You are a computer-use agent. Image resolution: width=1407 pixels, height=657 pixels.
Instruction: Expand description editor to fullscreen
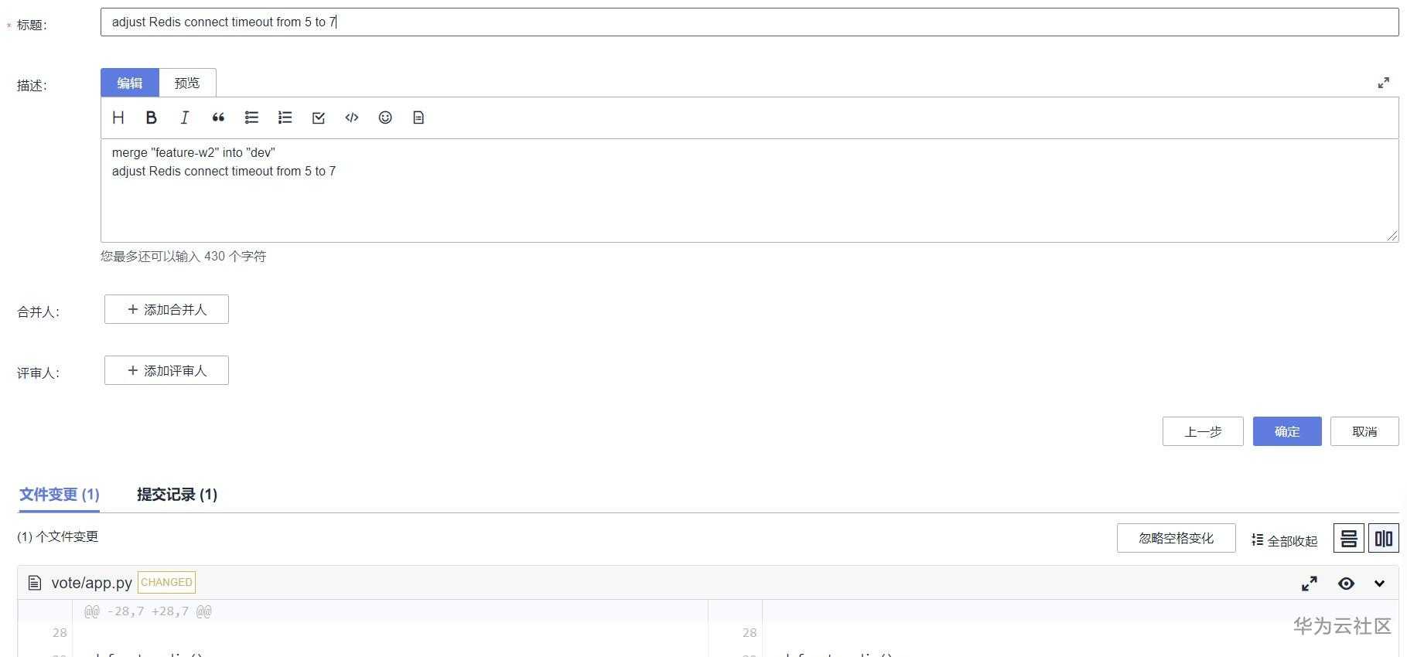(x=1383, y=83)
